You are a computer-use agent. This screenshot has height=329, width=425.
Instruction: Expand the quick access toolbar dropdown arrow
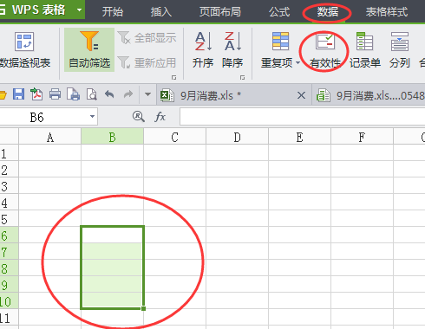tap(147, 94)
